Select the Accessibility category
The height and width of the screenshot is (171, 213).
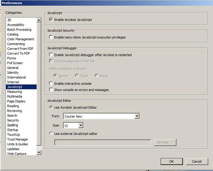pos(21,25)
